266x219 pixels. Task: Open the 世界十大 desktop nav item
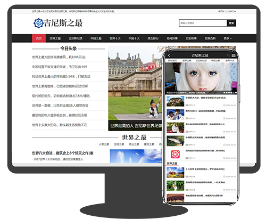[115, 38]
